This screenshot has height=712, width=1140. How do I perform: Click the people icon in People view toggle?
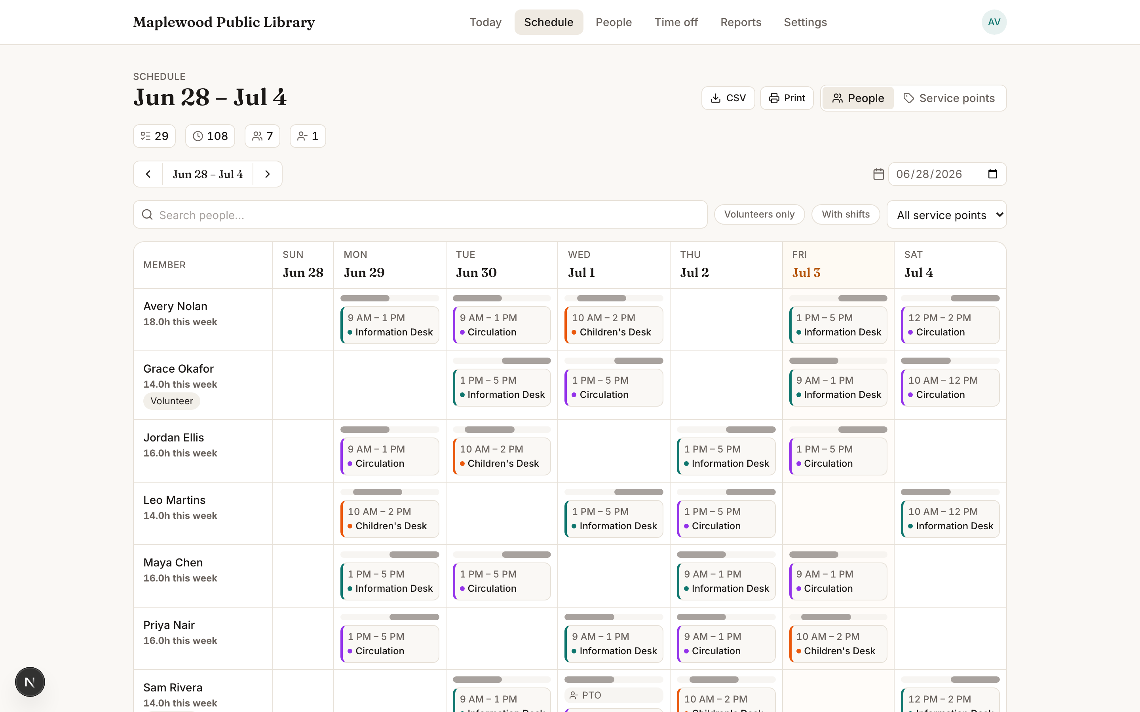pyautogui.click(x=837, y=98)
